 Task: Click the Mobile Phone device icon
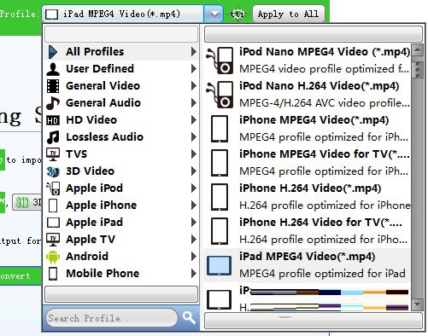click(53, 274)
